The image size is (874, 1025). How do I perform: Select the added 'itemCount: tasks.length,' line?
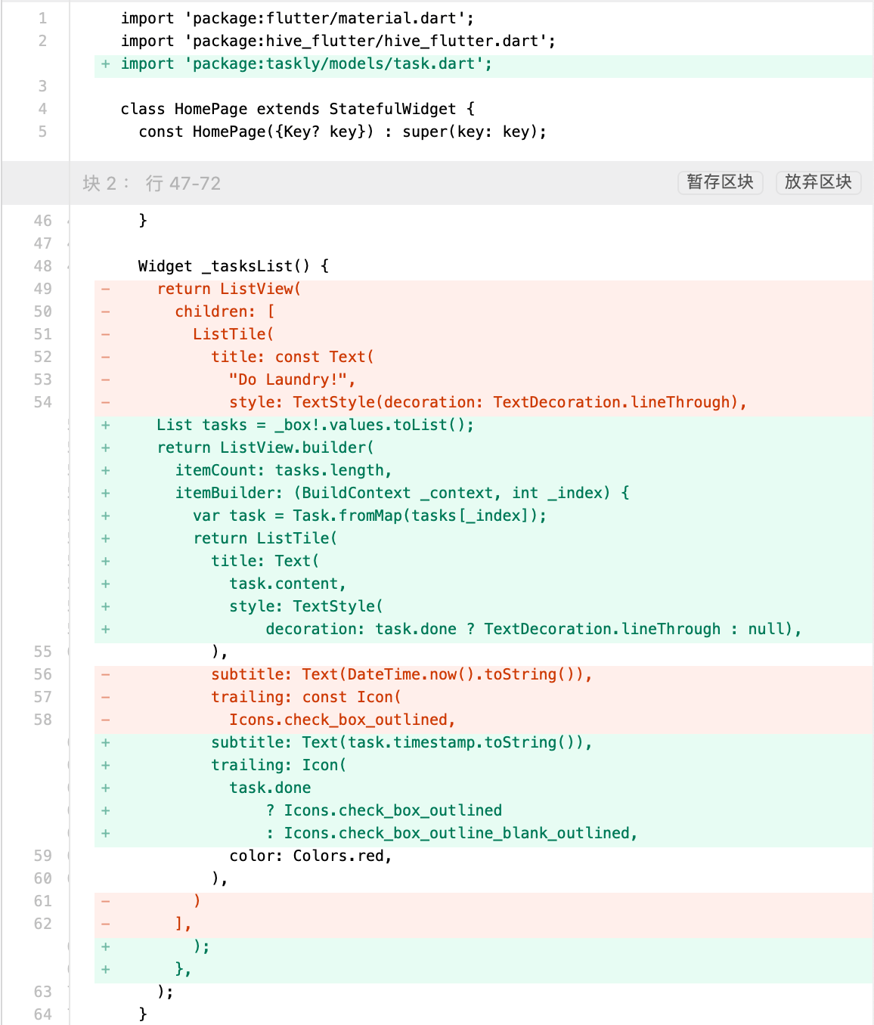[x=284, y=470]
